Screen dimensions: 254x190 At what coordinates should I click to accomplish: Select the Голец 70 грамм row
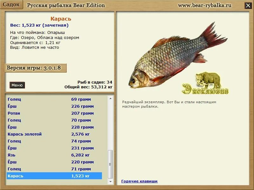(x=54, y=120)
